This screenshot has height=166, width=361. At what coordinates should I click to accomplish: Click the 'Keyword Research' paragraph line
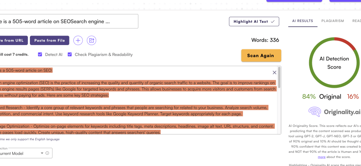tap(134, 107)
